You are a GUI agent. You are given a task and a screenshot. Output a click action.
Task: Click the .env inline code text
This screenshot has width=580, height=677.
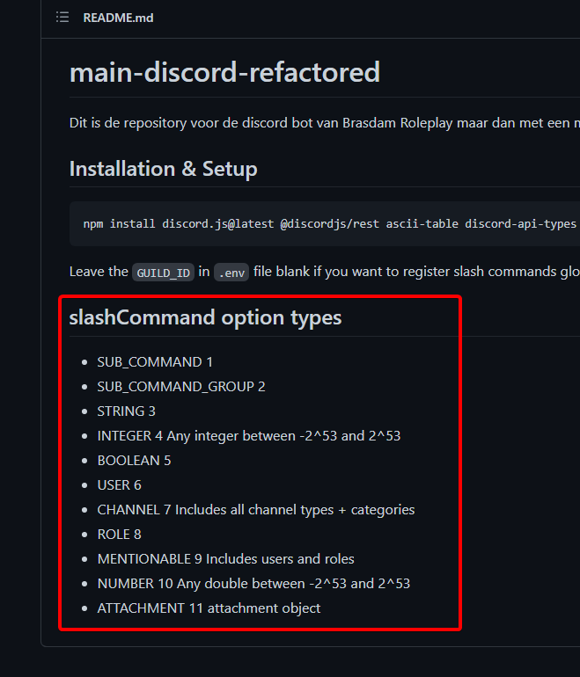231,273
